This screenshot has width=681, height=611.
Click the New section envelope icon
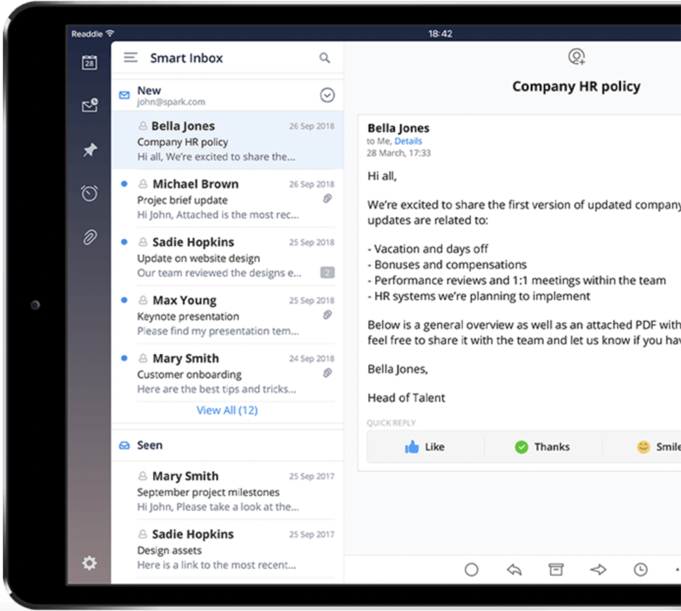click(124, 95)
